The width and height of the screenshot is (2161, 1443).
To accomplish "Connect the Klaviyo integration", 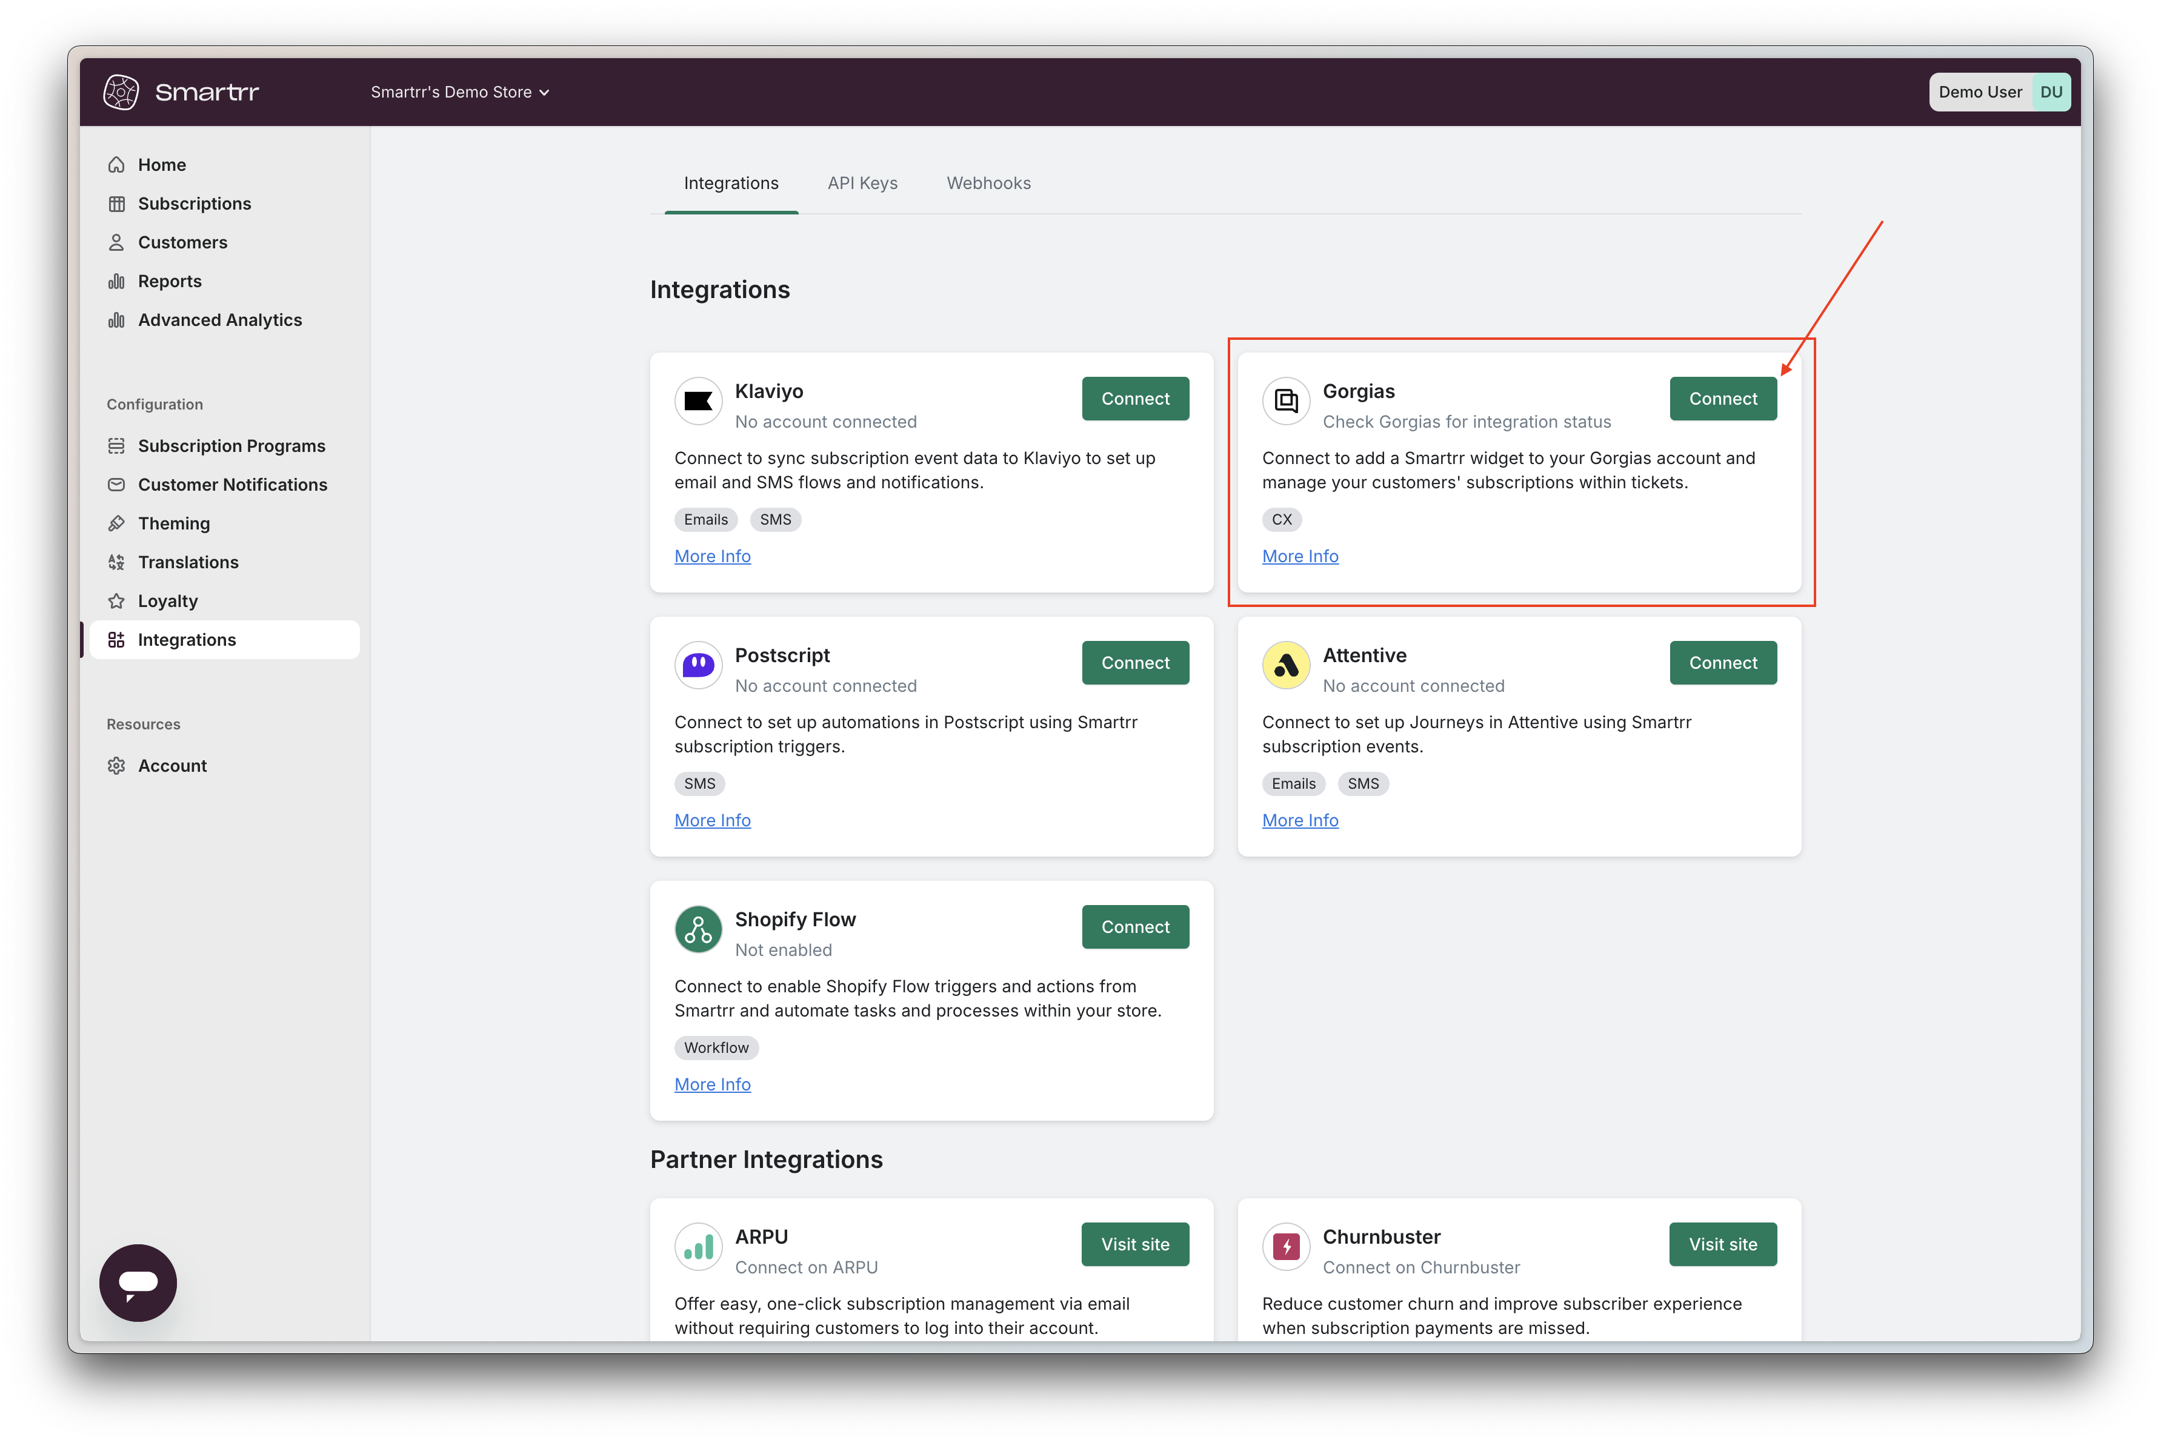I will [x=1135, y=399].
